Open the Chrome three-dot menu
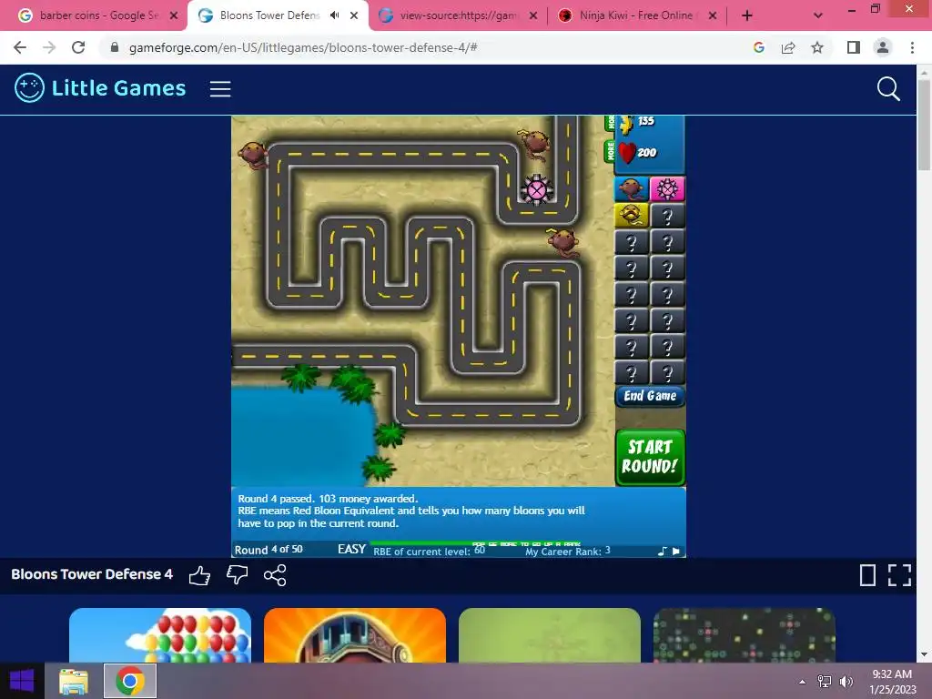 [912, 47]
